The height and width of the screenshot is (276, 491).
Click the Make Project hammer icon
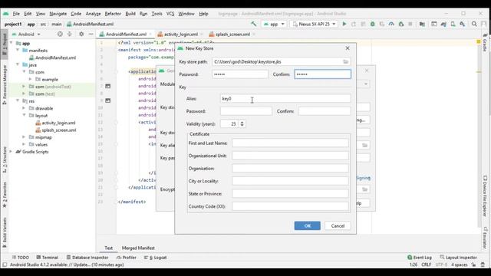254,24
